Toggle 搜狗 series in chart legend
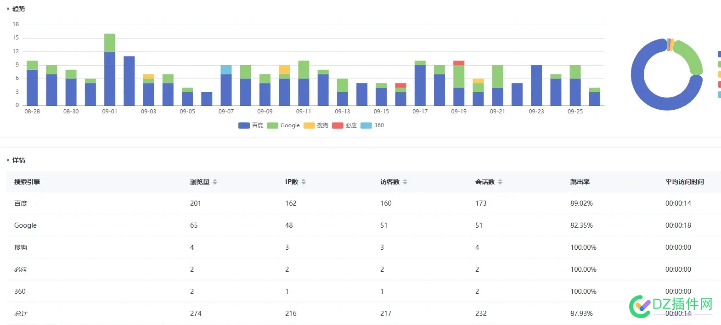 coord(322,125)
